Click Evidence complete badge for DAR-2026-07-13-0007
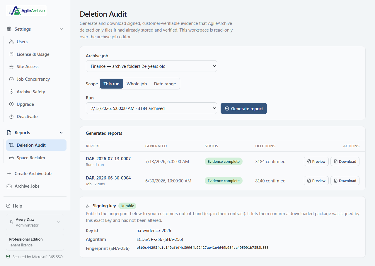 point(224,161)
